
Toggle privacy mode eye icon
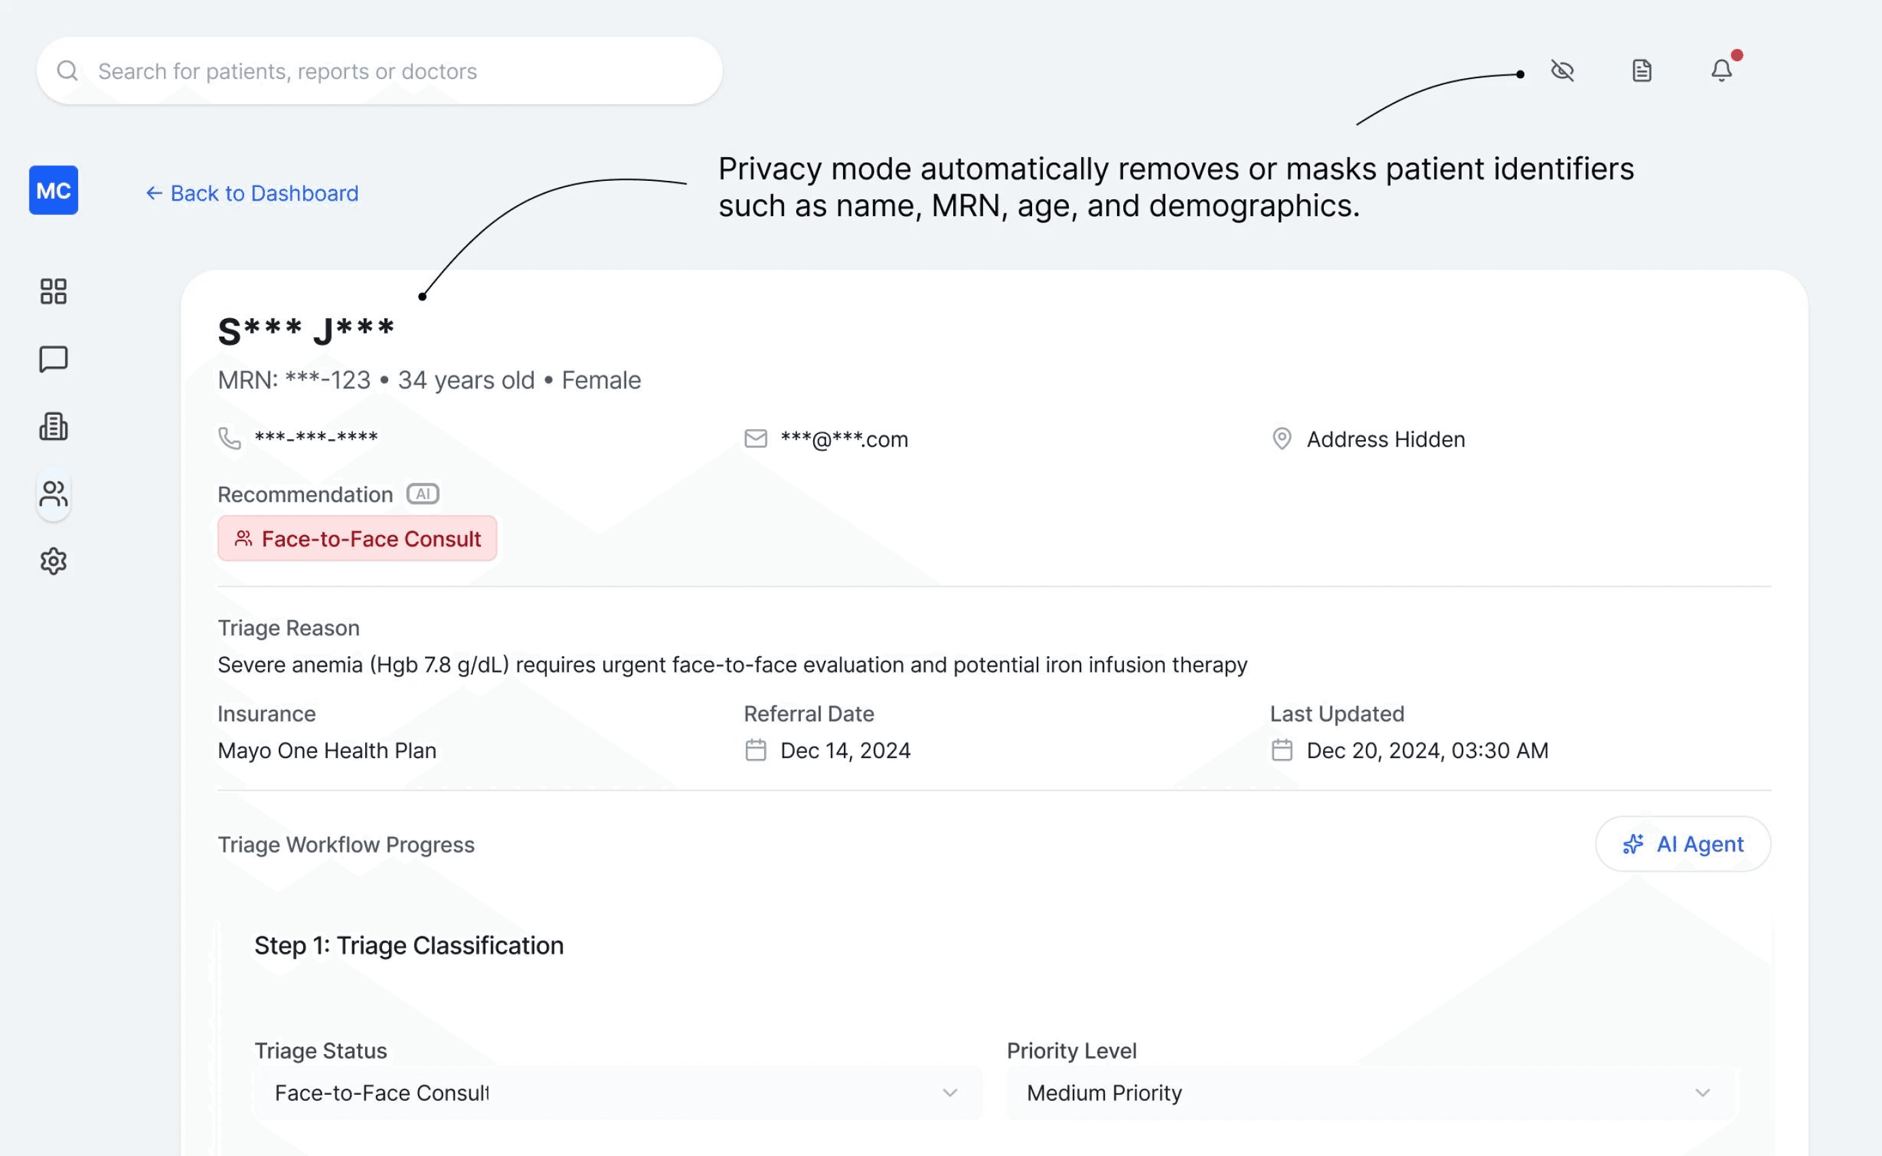click(1562, 71)
